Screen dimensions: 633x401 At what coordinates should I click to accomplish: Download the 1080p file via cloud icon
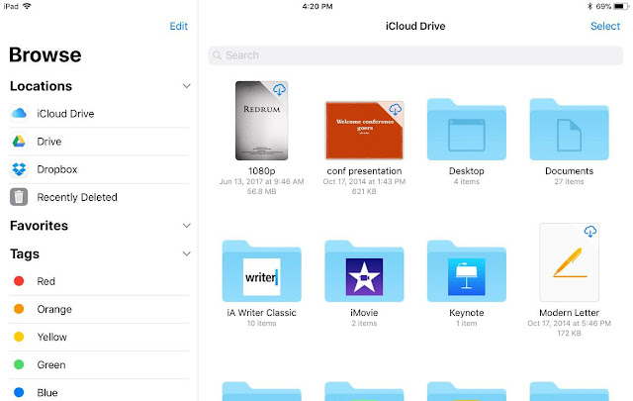coord(279,90)
